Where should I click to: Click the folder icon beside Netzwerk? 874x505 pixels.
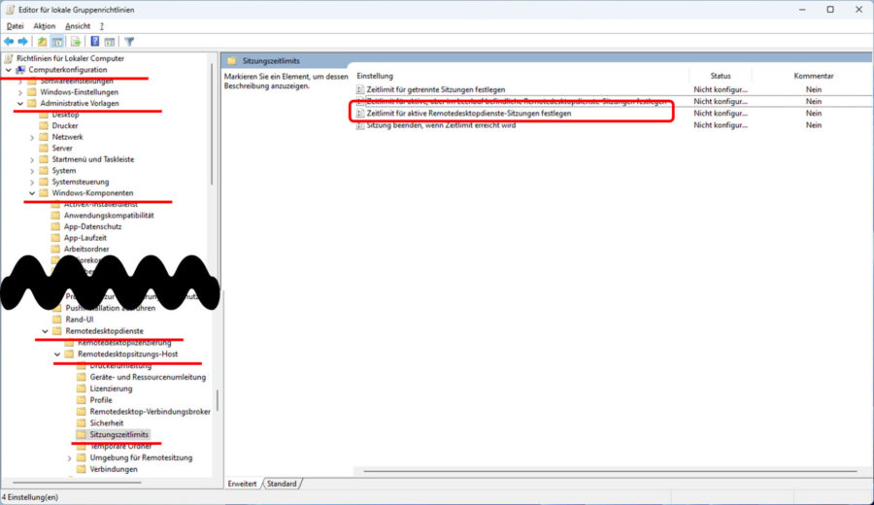(44, 137)
